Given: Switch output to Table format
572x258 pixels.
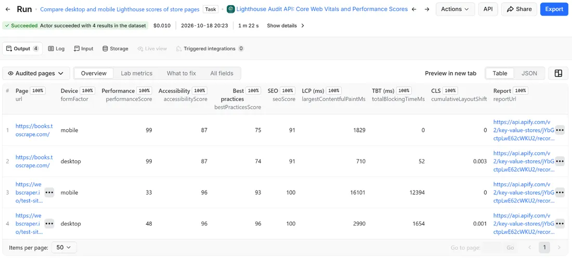Looking at the screenshot, I should click(500, 73).
